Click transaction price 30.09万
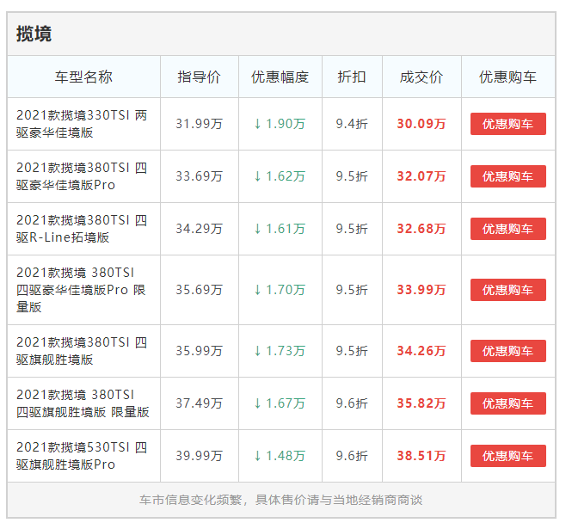This screenshot has width=572, height=529. [421, 124]
